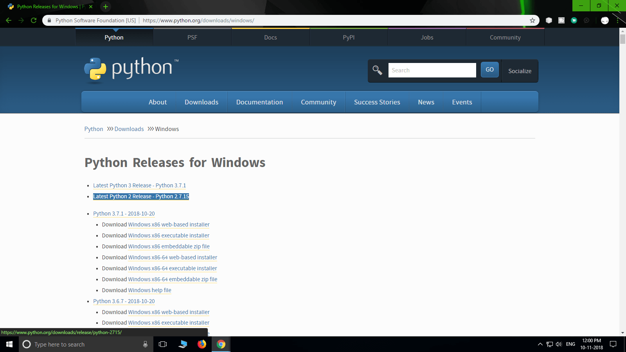This screenshot has height=352, width=626.
Task: Open the Python 3.7.1 - 2018-10-20 release link
Action: click(x=124, y=214)
